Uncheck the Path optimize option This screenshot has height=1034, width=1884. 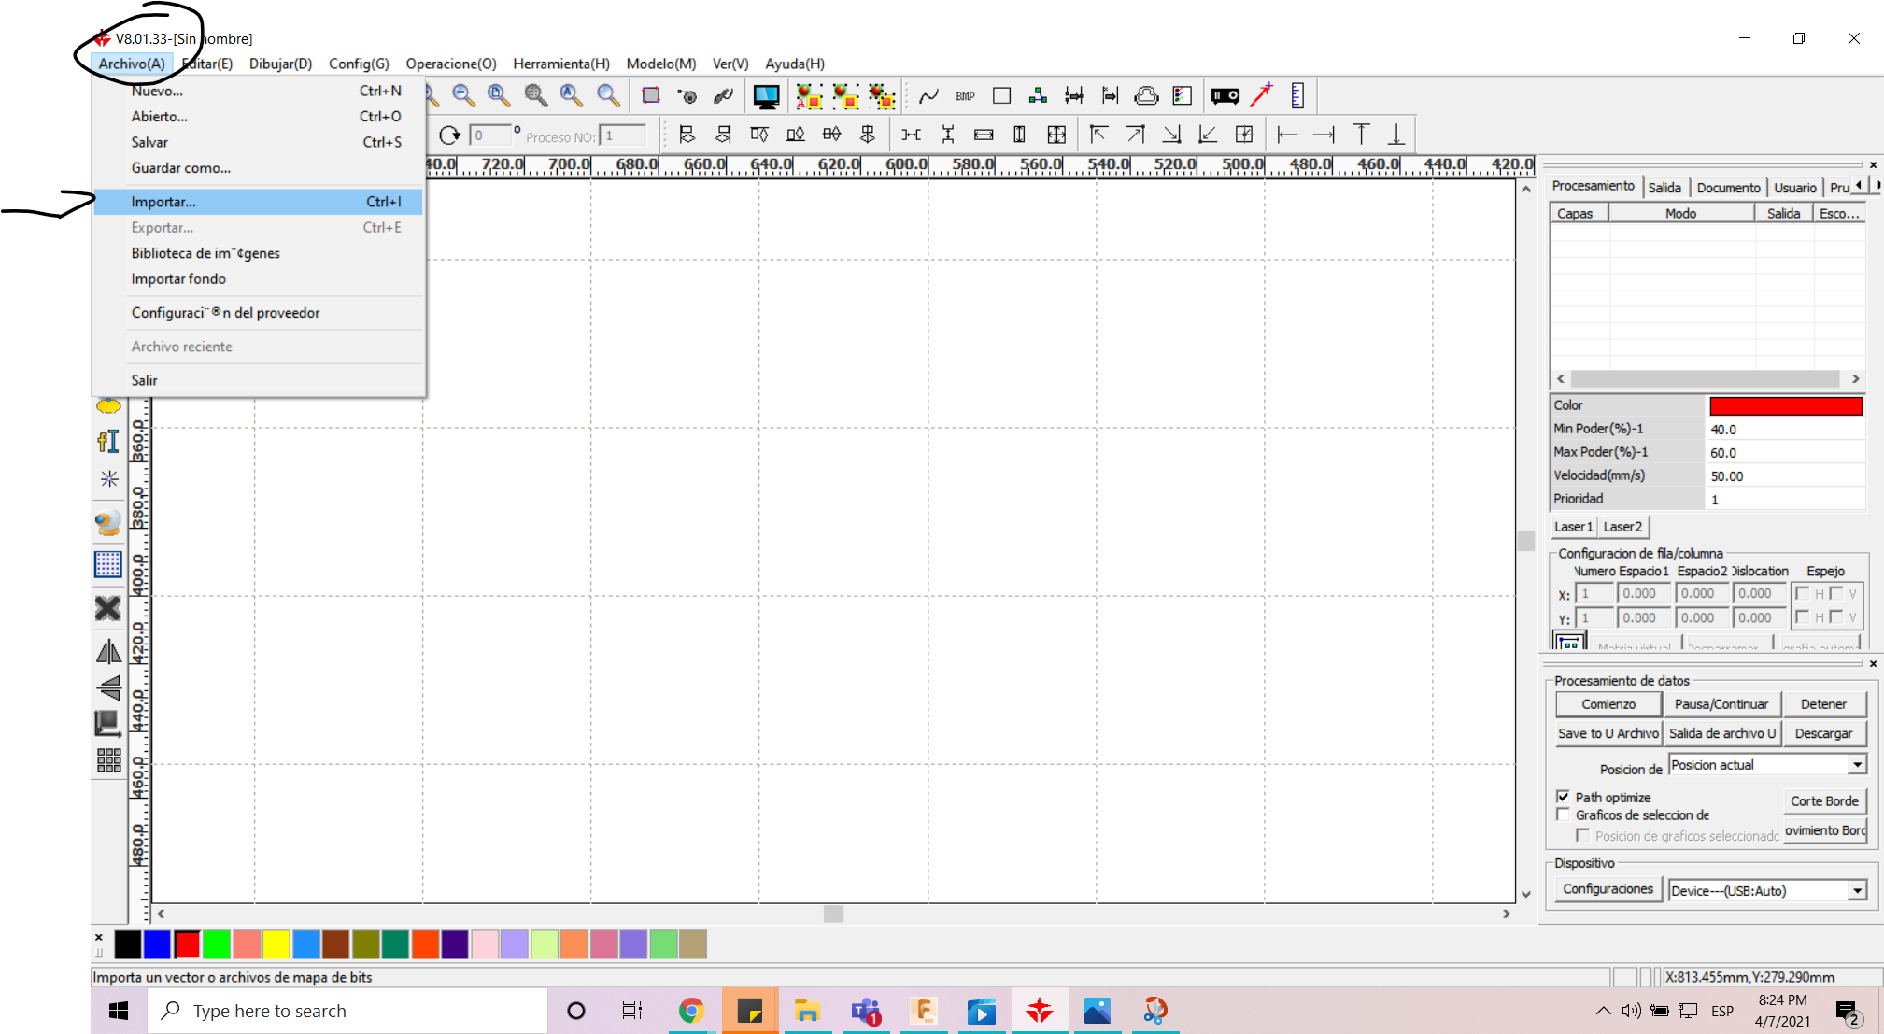1565,796
